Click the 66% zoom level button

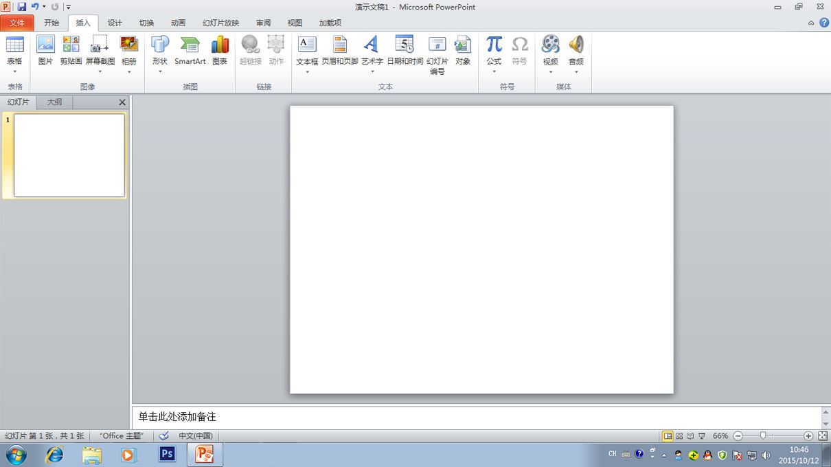(720, 436)
